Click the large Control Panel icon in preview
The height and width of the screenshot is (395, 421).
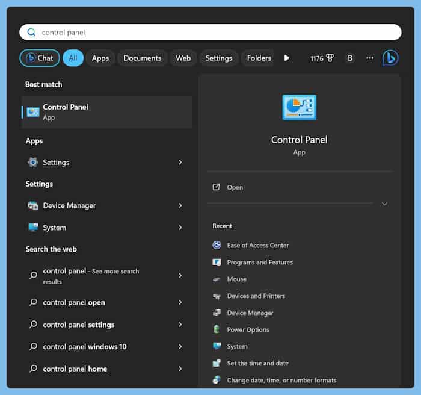[x=299, y=107]
